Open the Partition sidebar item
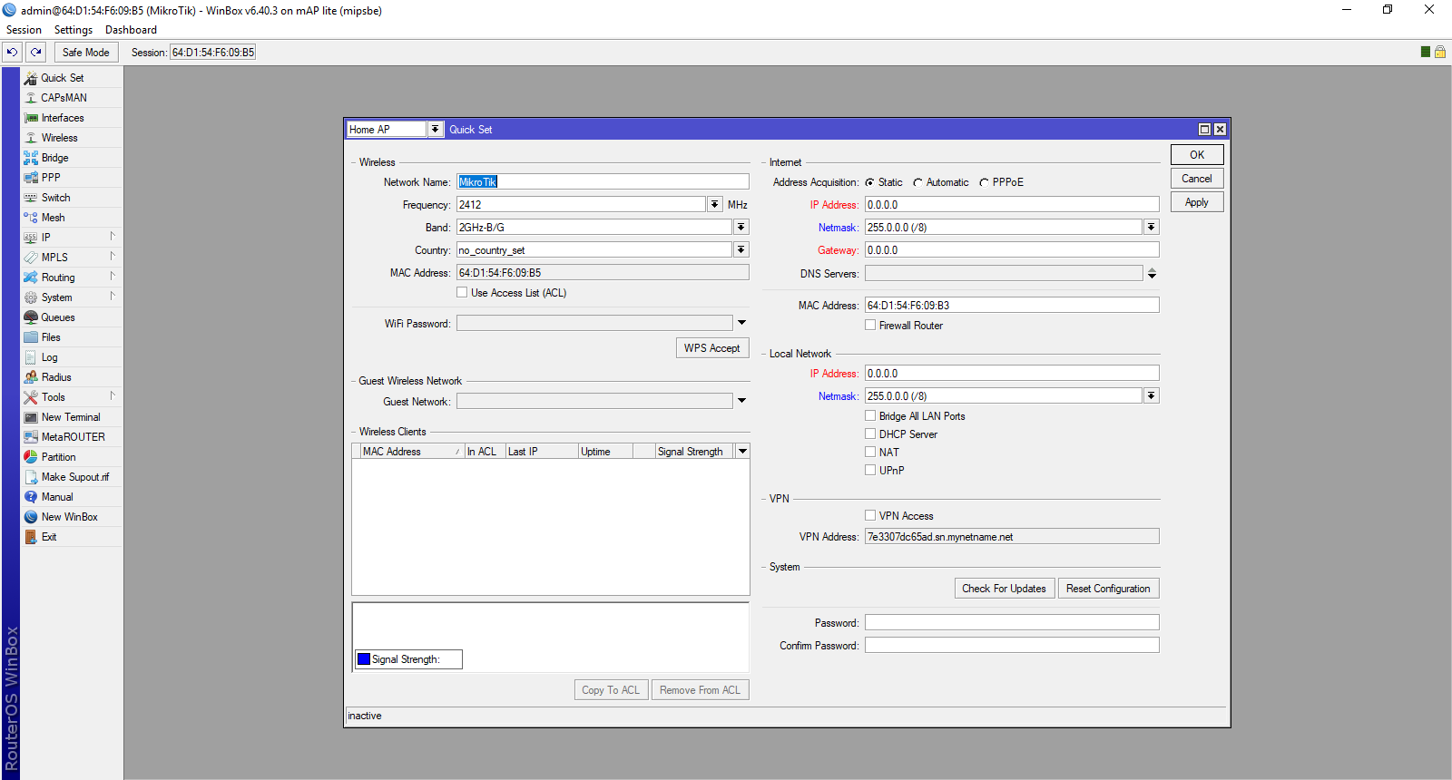This screenshot has width=1452, height=780. (72, 457)
